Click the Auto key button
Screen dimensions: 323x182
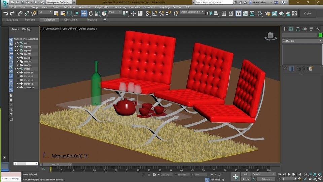[246, 174]
